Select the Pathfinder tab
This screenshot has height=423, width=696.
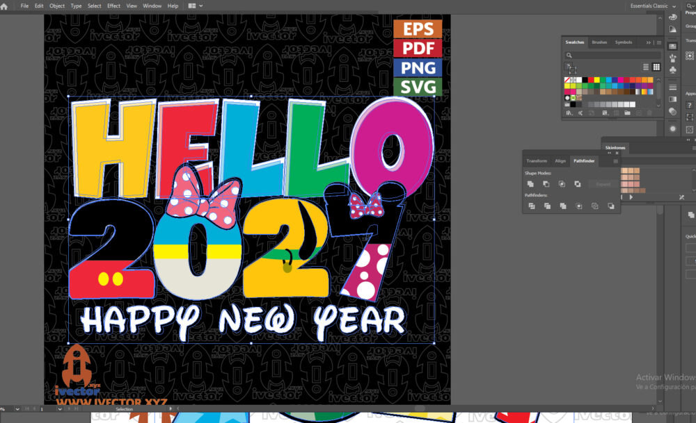(x=584, y=160)
